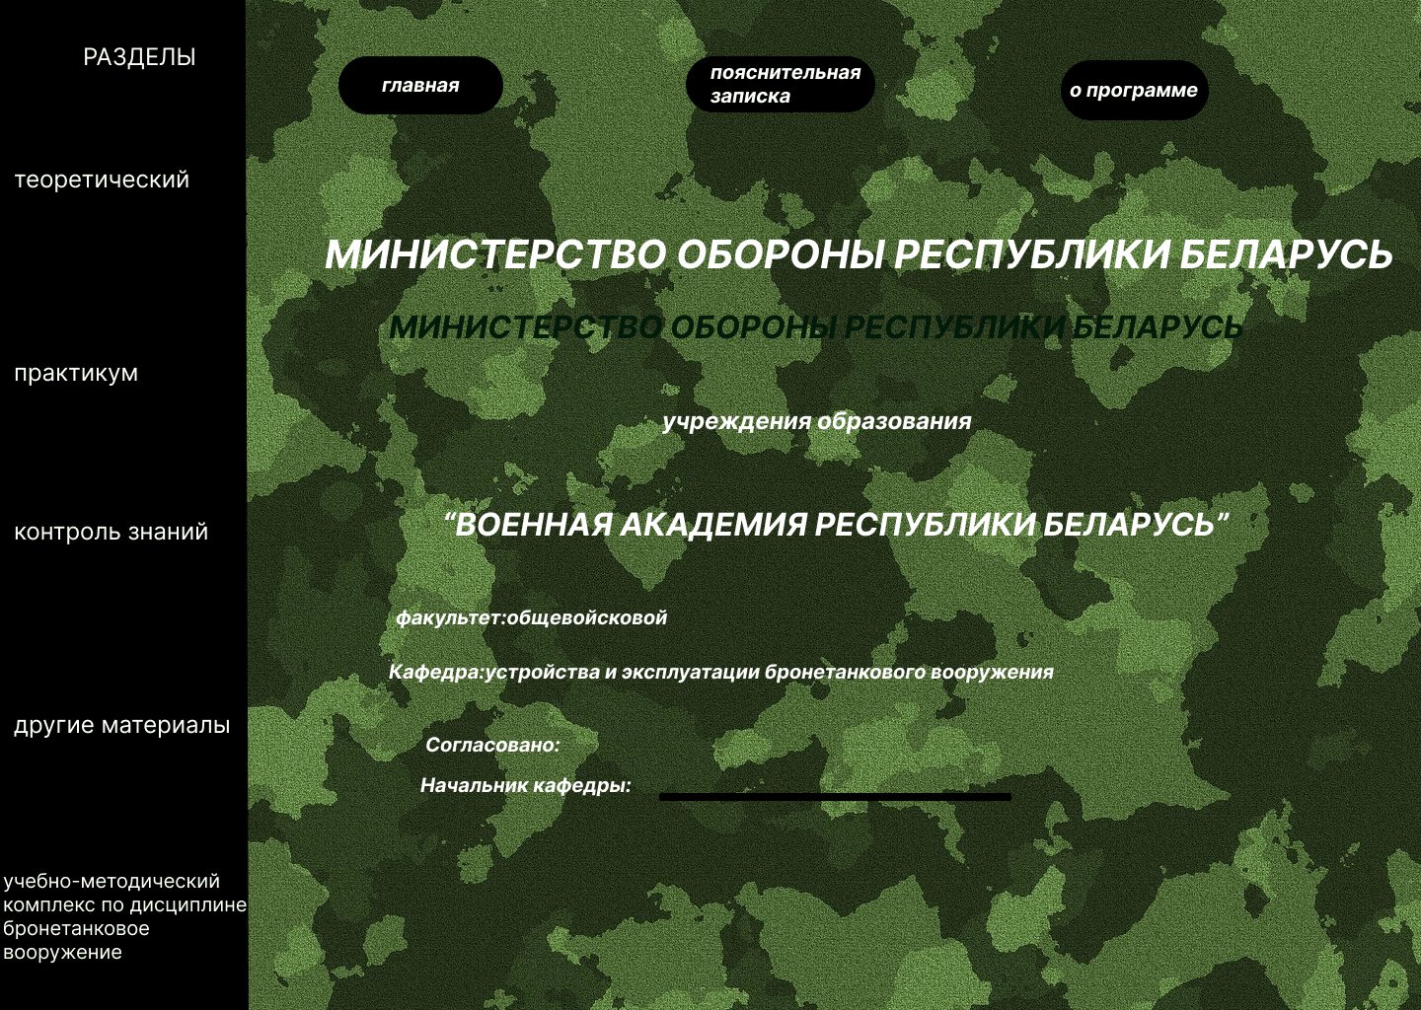
Task: Click the white МИНИСТЕРСТВО ОБОРОНЫ РЕСПУБЛИКИ БЕЛАРУСЬ heading
Action: click(859, 254)
